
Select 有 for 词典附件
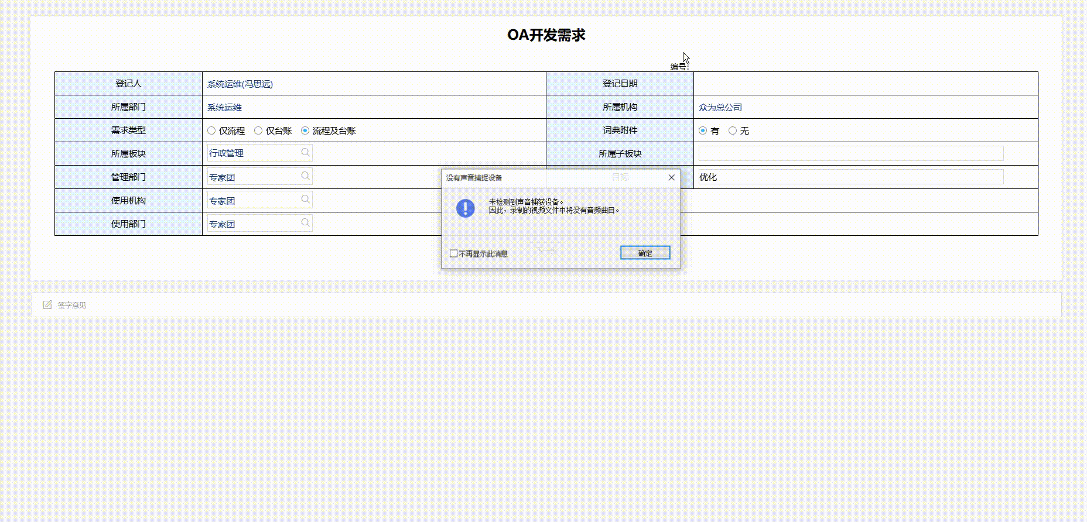pos(703,130)
